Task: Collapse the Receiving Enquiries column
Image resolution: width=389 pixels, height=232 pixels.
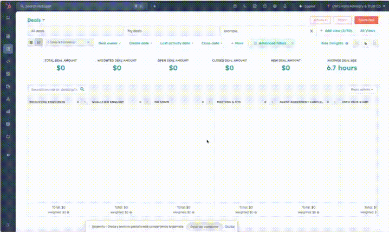Action: (x=85, y=101)
